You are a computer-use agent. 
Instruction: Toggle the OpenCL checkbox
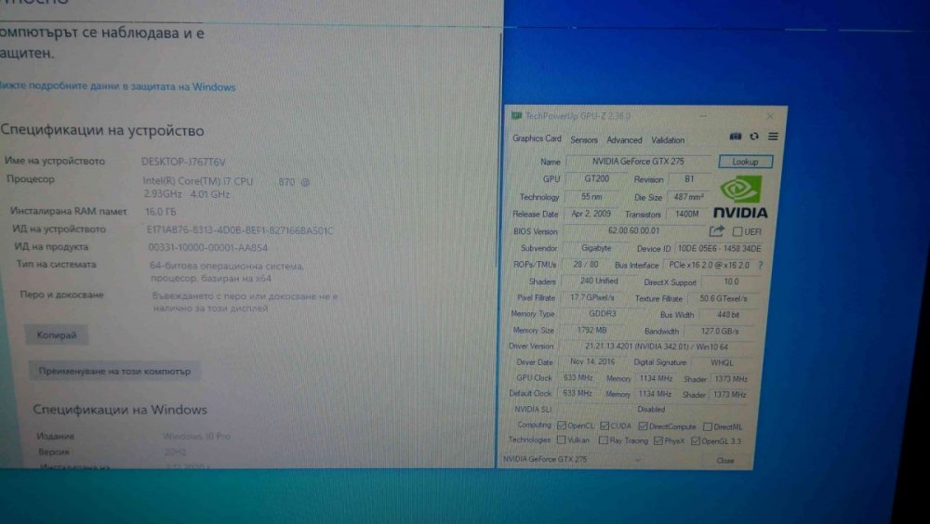(561, 426)
